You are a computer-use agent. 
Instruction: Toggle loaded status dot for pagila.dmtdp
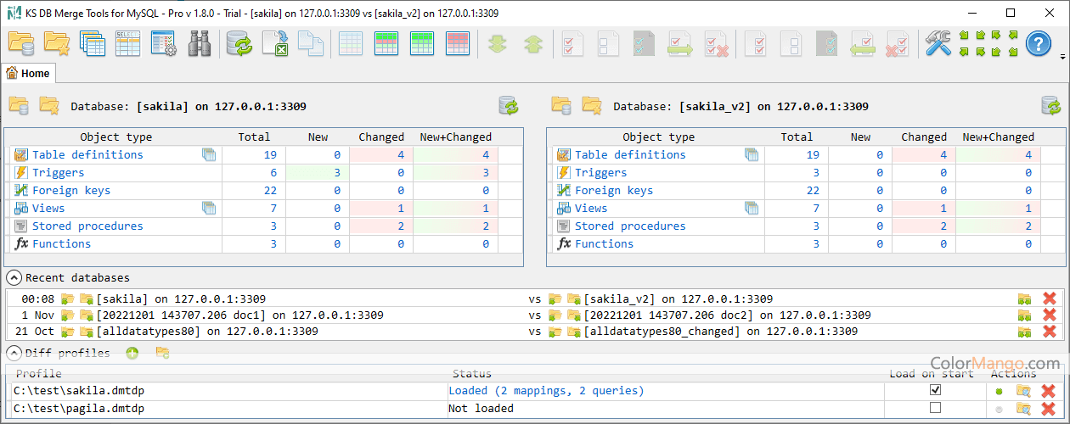[1000, 408]
